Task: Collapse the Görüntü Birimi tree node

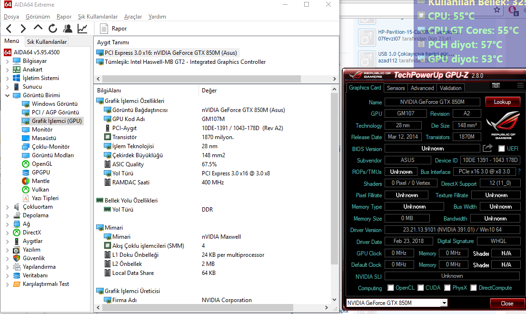Action: coord(8,95)
